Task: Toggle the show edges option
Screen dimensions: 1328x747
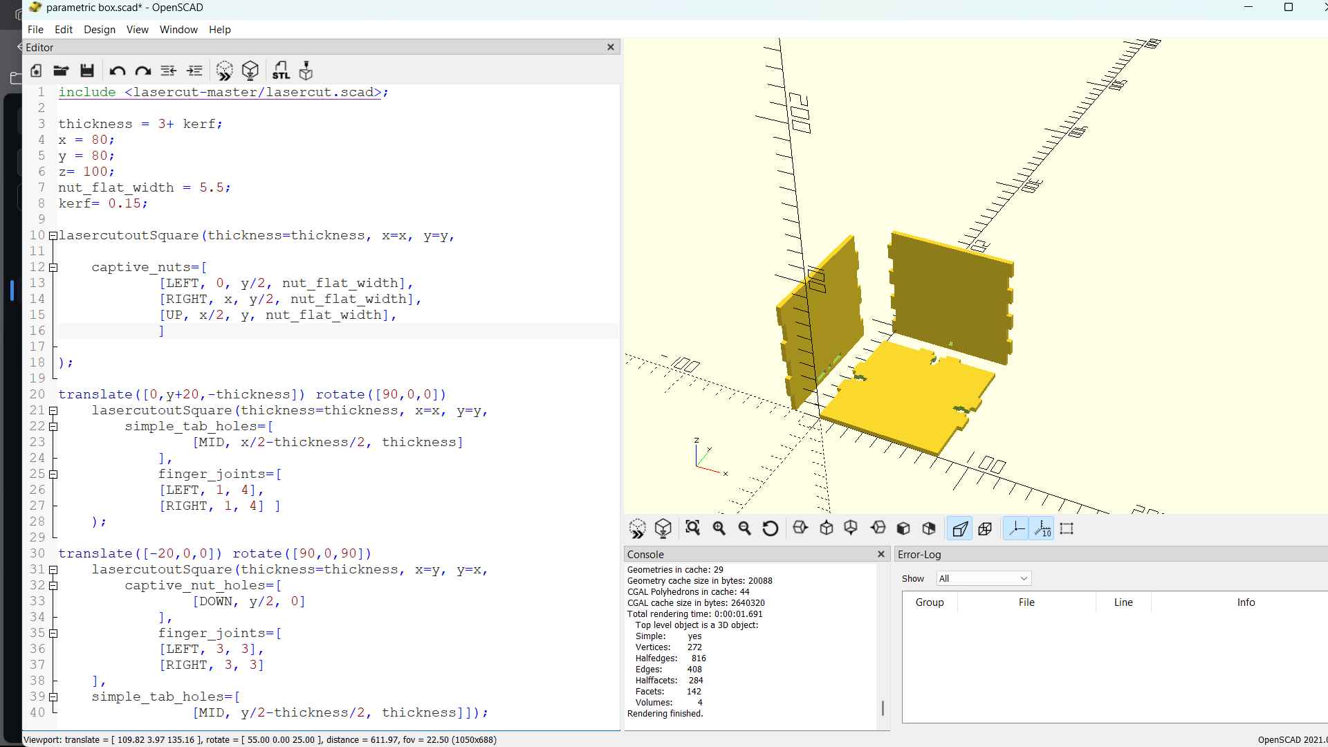Action: [1067, 528]
